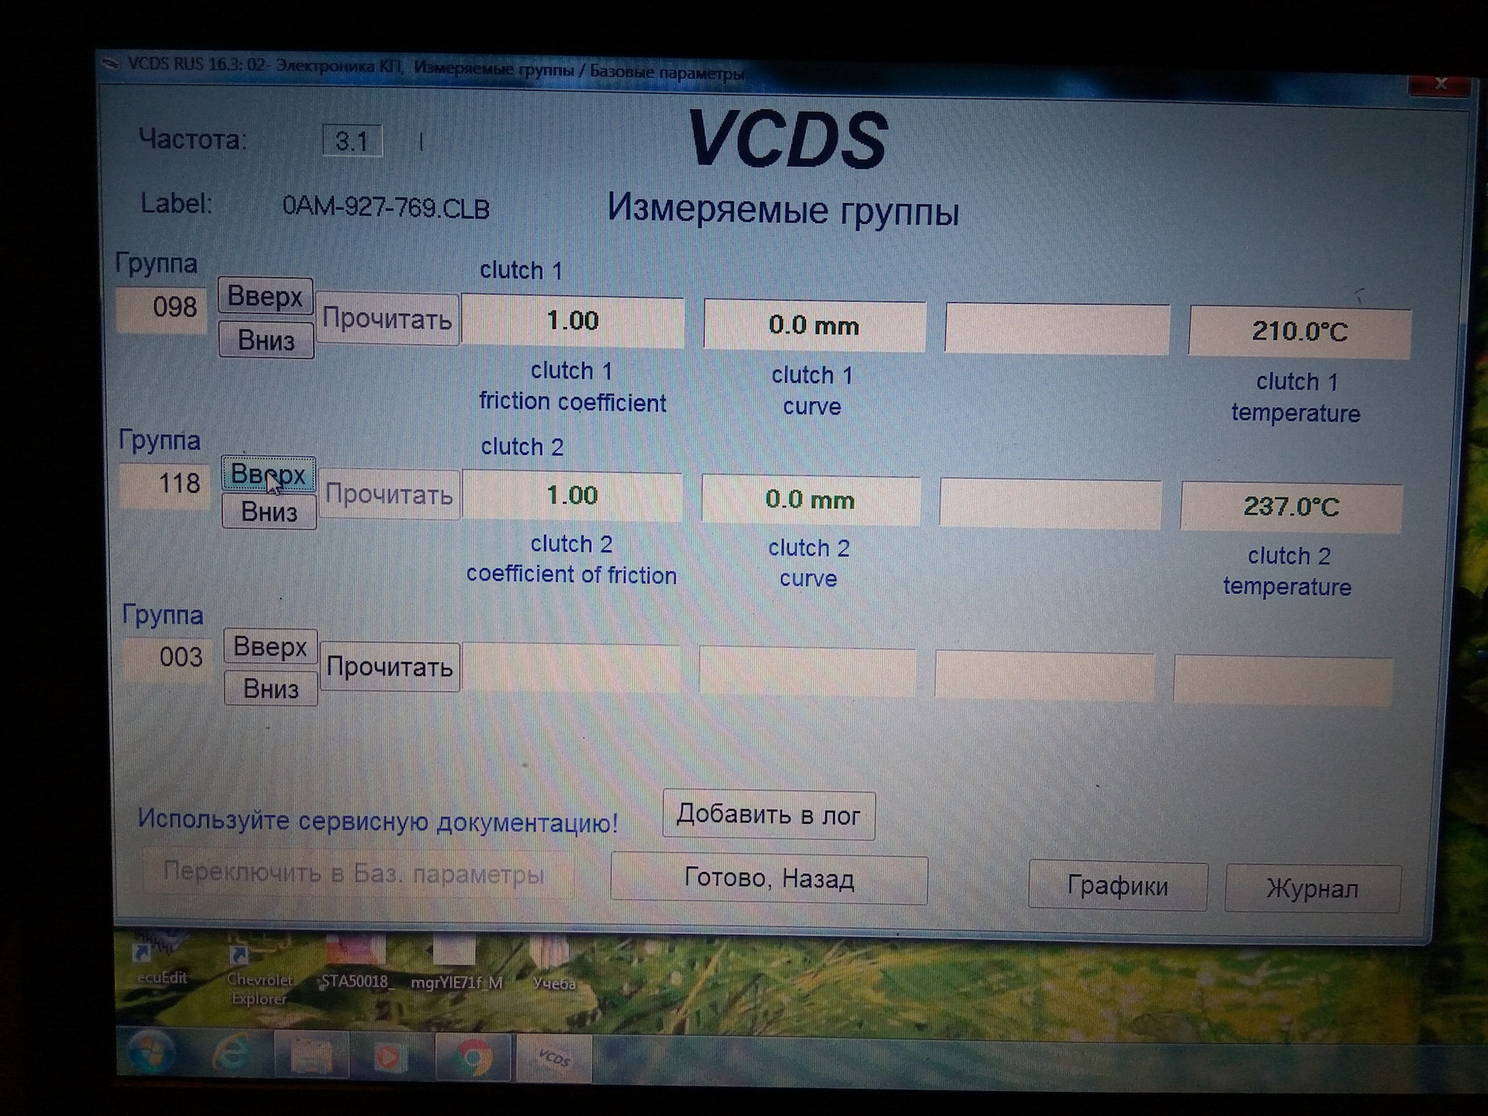Close the VCDS window

coord(1440,84)
